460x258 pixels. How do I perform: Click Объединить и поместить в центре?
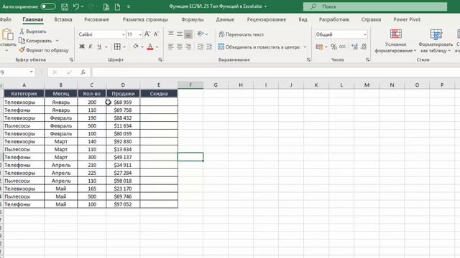pos(259,47)
